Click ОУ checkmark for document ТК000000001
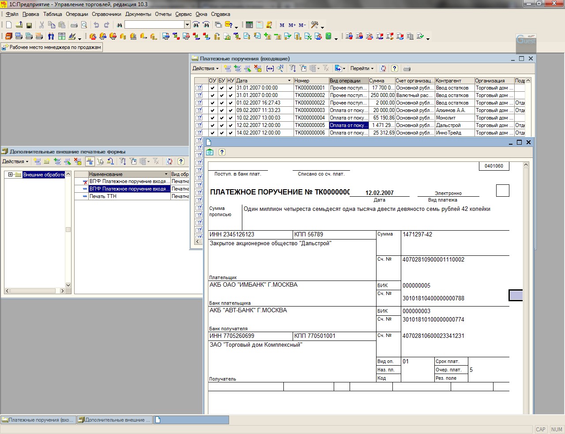Image resolution: width=565 pixels, height=434 pixels. click(213, 88)
